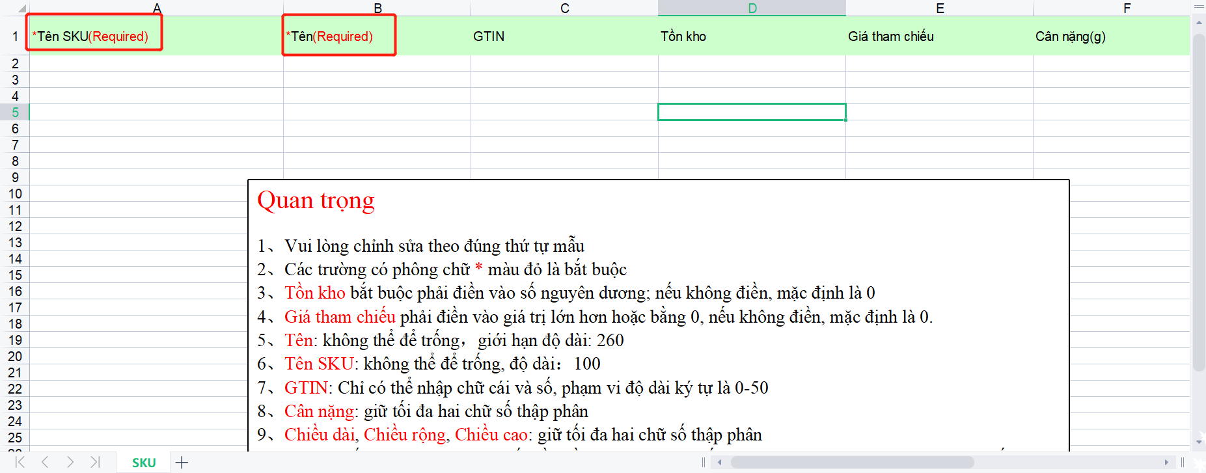
Task: Click the horizontal scrollbar right arrow
Action: tap(1166, 463)
